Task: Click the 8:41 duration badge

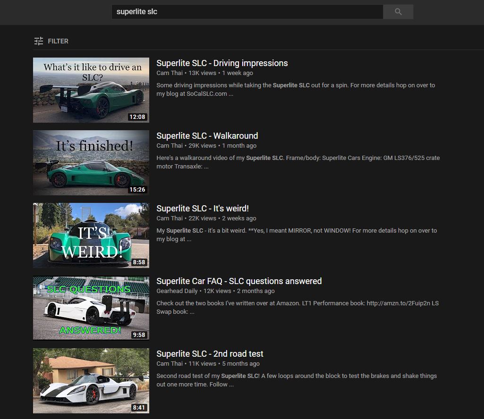Action: pos(139,408)
